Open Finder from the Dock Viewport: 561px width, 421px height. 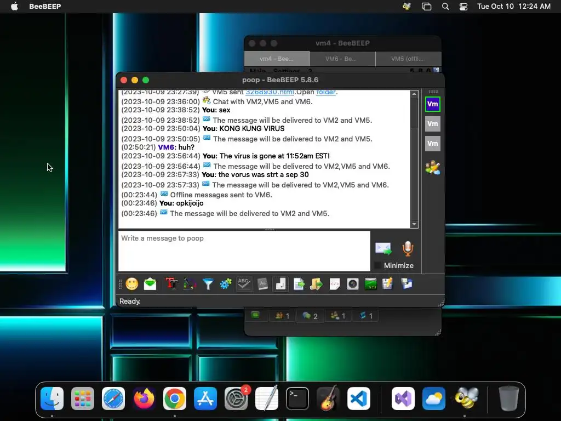(52, 399)
